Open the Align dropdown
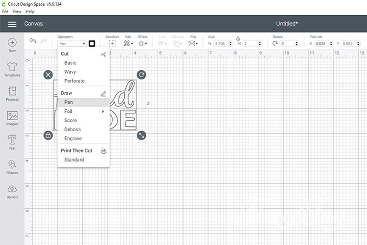 162,44
